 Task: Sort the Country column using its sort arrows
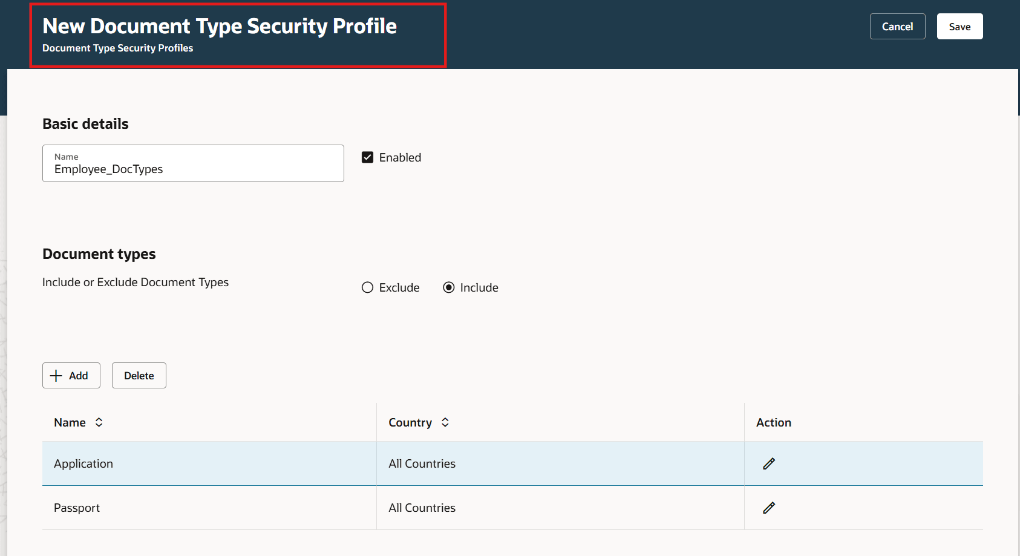click(445, 422)
